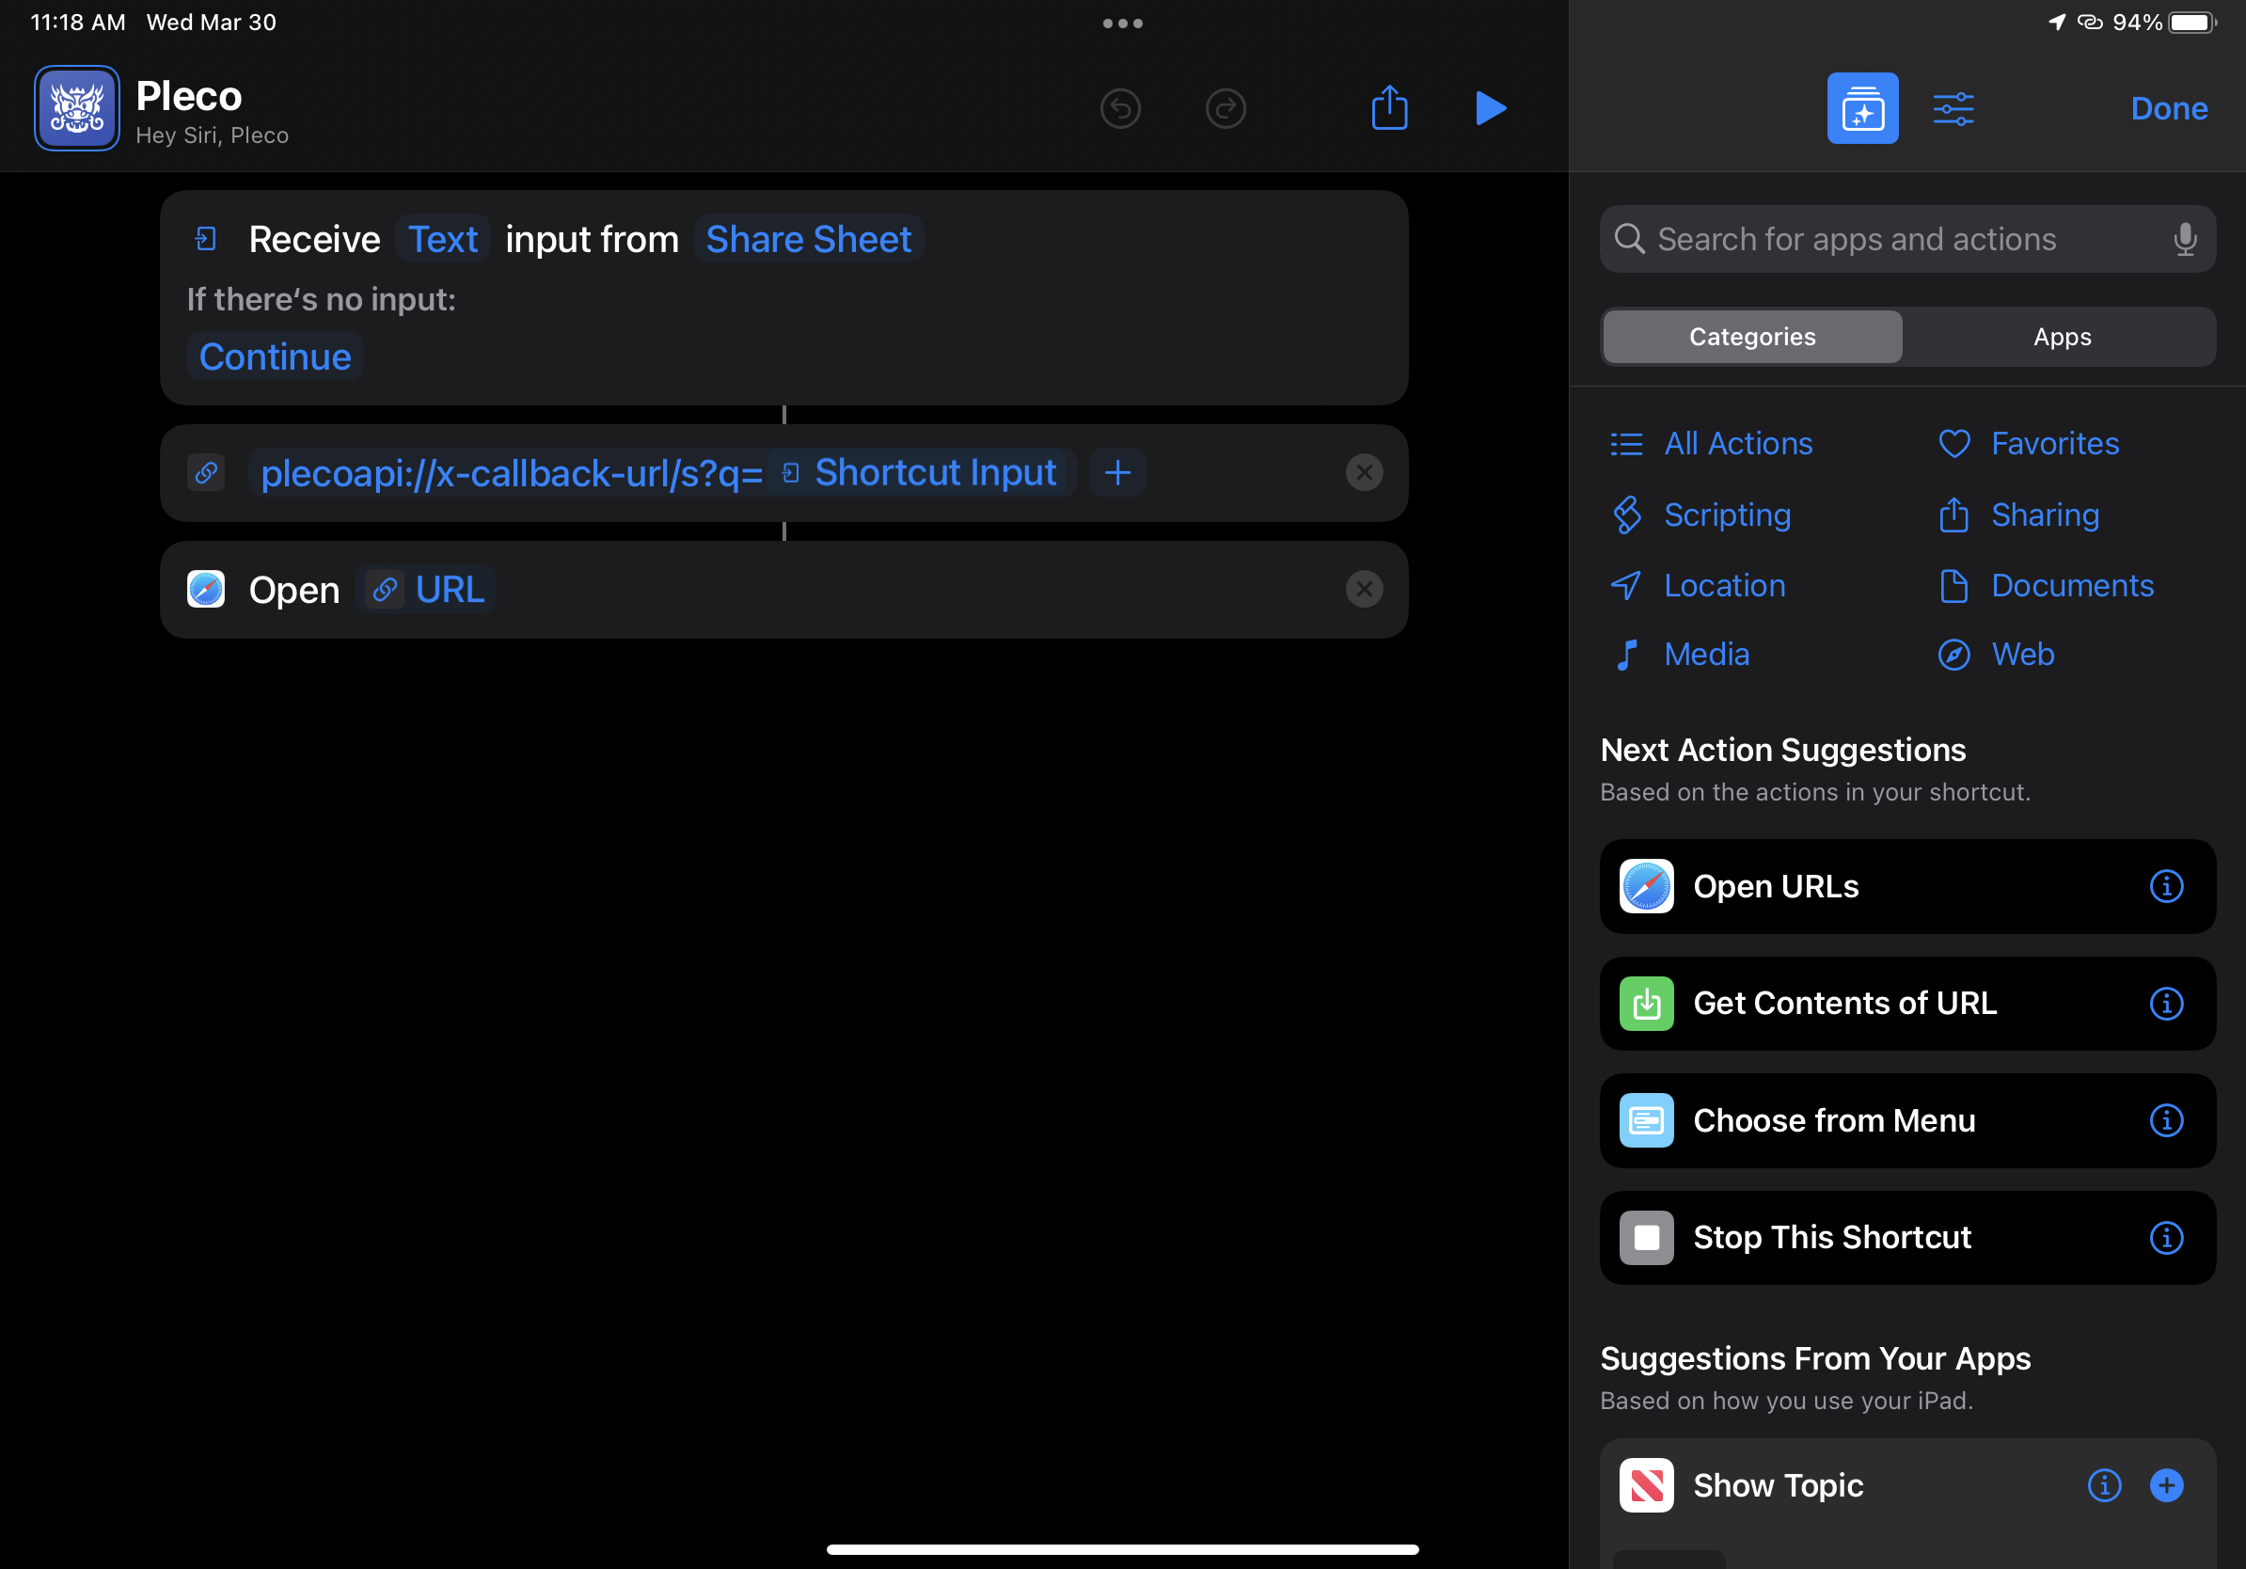Run the Pleco shortcut
The width and height of the screenshot is (2246, 1569).
point(1490,108)
